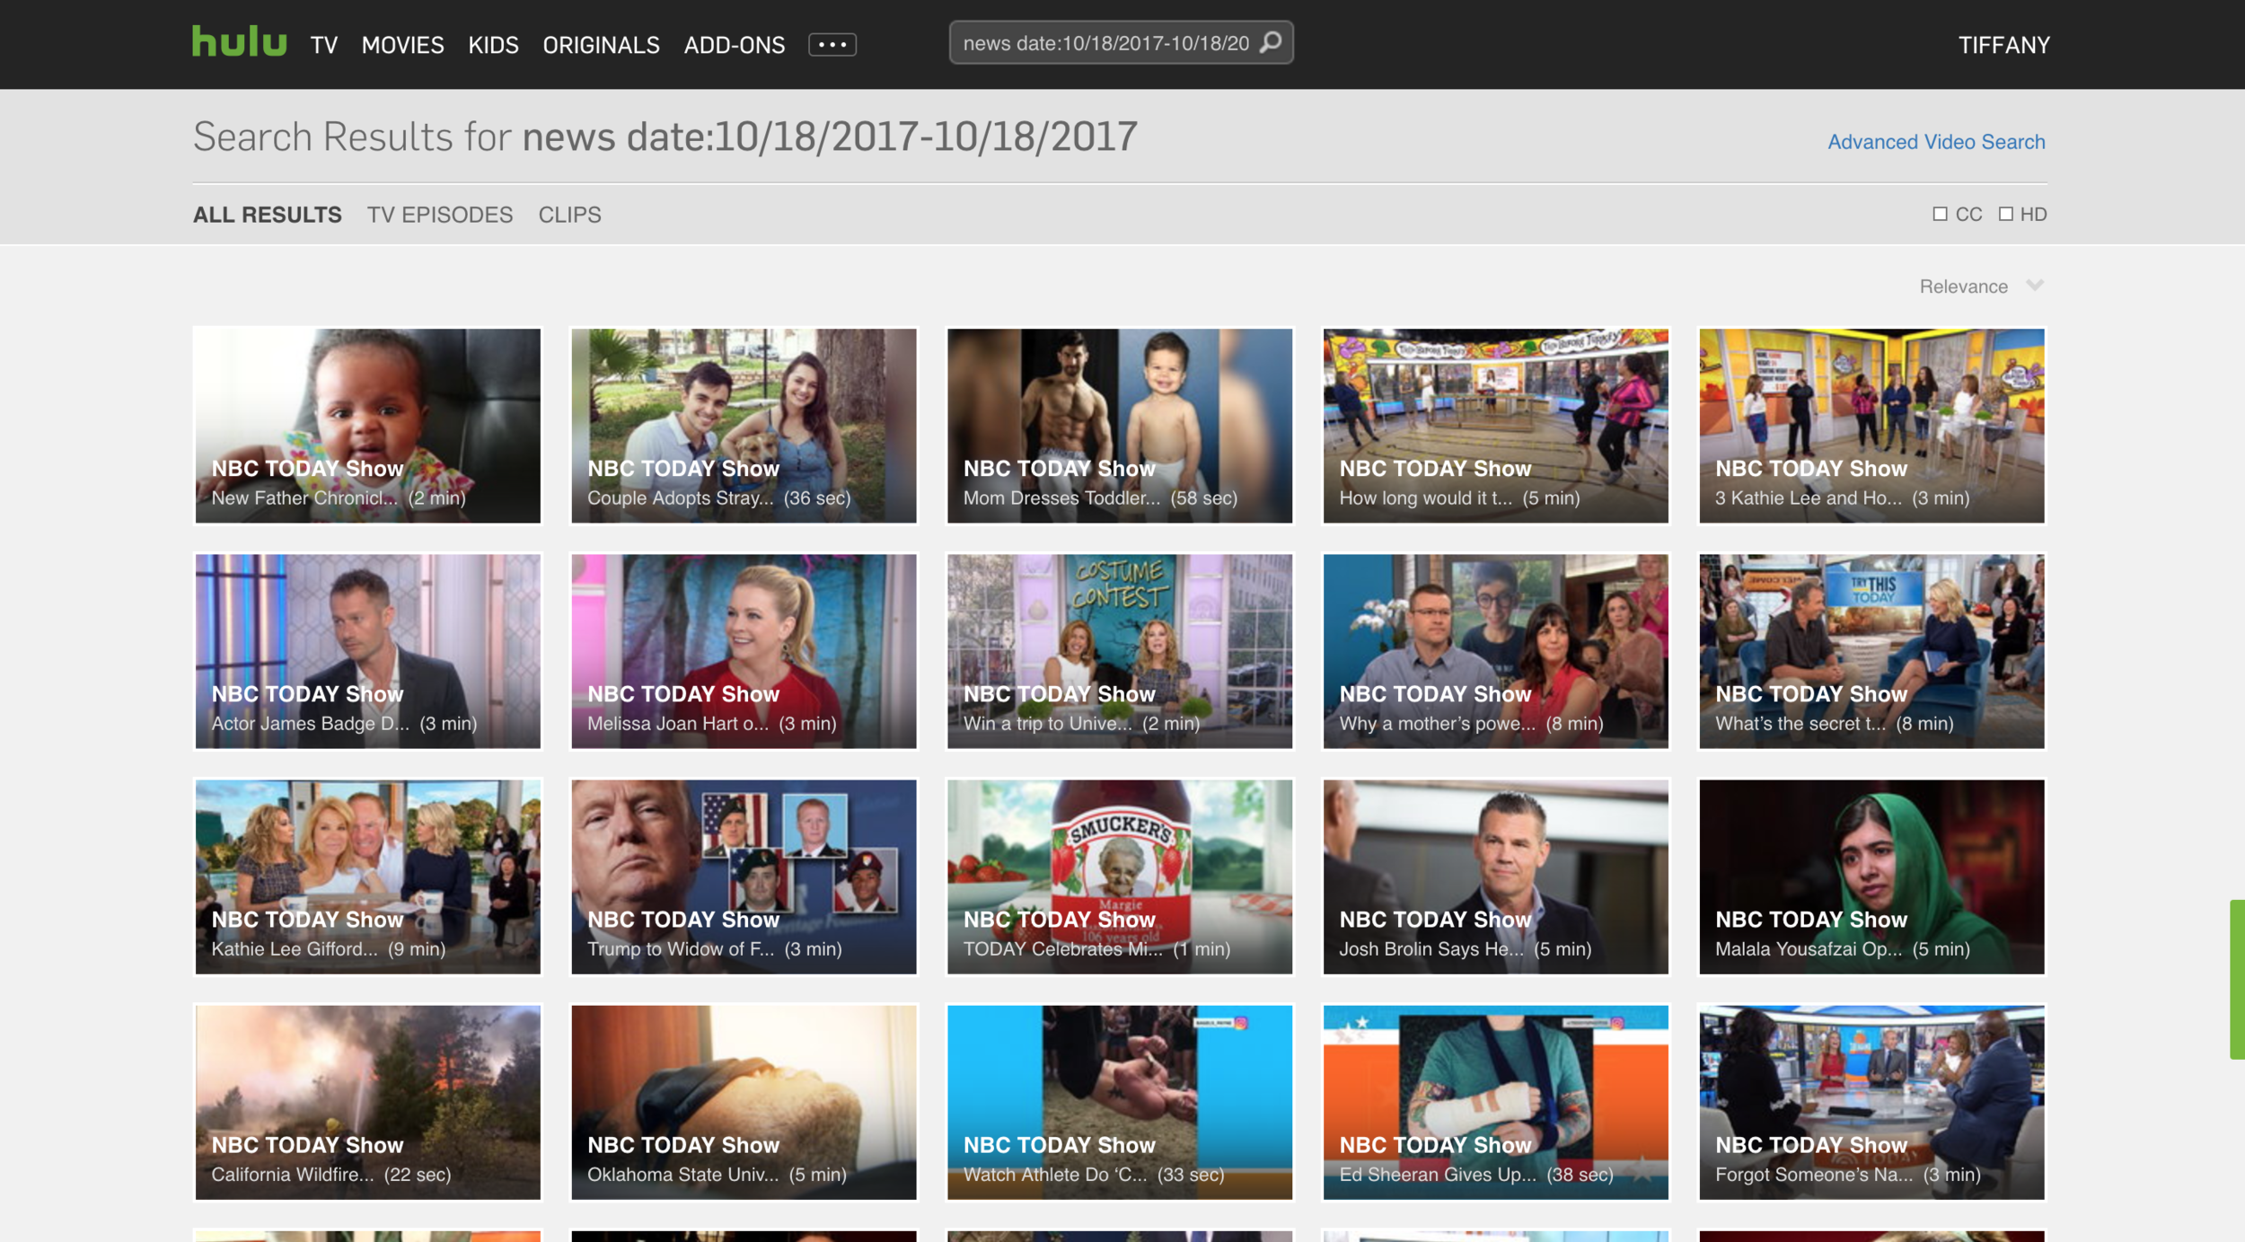Open Mom Dresses Toddler... clip thumbnail
This screenshot has height=1242, width=2245.
(1120, 425)
